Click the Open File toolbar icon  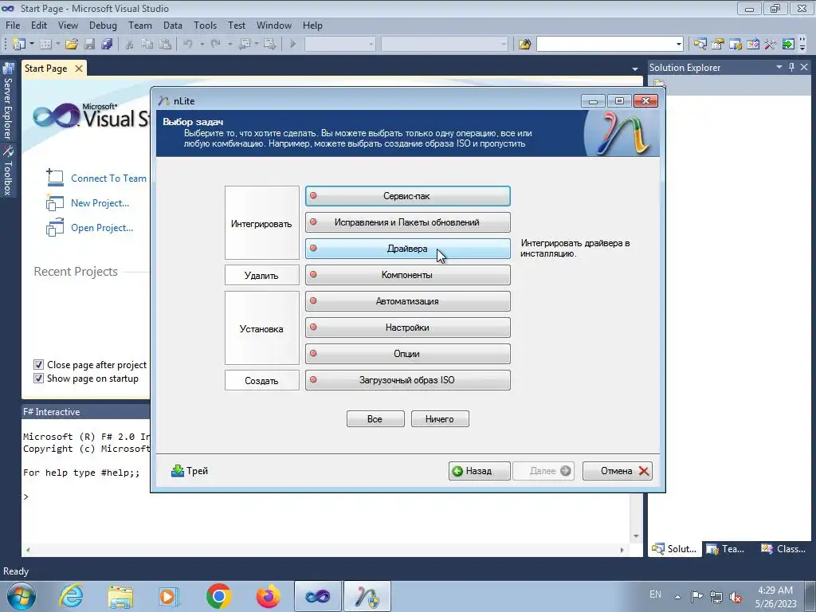click(72, 45)
